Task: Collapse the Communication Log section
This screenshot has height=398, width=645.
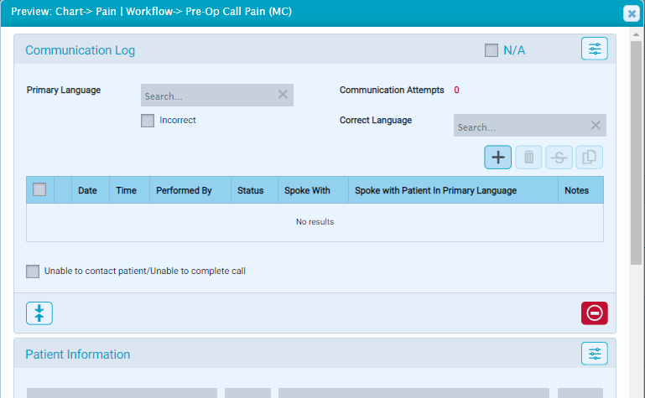Action: point(39,313)
